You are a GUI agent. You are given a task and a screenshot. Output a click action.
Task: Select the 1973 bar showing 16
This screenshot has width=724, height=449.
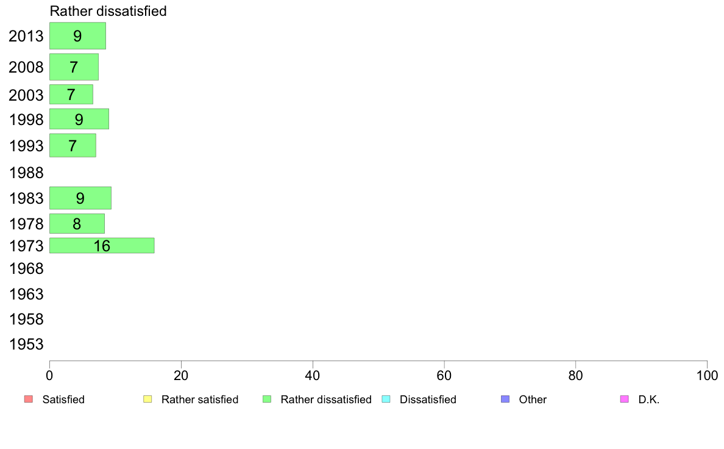(x=102, y=245)
